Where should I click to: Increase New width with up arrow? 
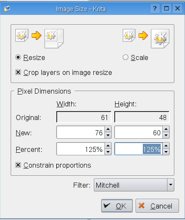click(x=108, y=129)
